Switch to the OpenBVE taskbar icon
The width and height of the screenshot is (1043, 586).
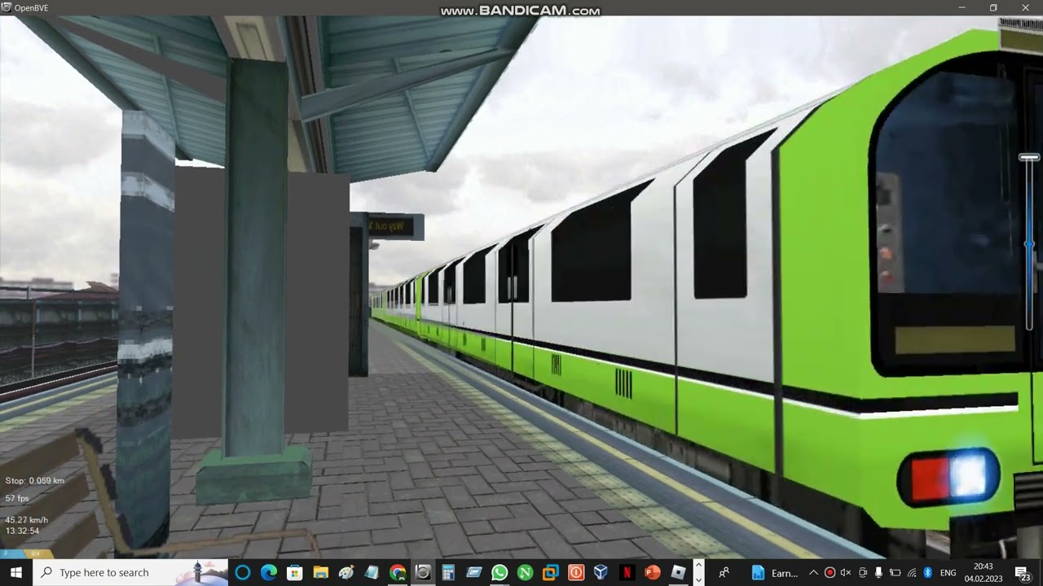click(x=423, y=572)
